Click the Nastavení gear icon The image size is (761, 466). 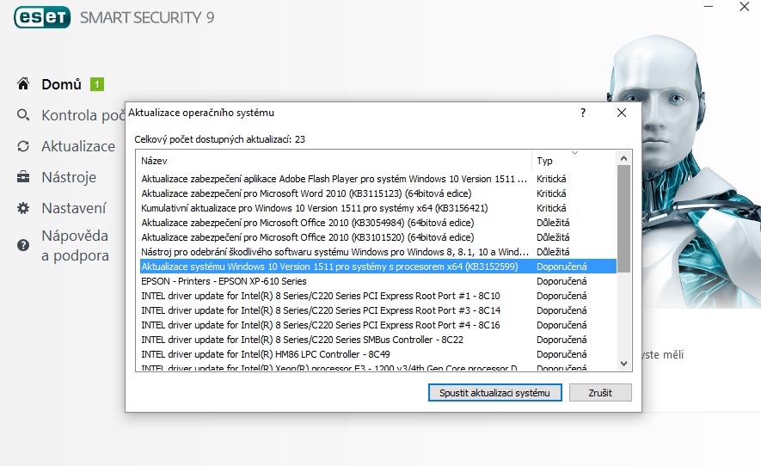[24, 208]
